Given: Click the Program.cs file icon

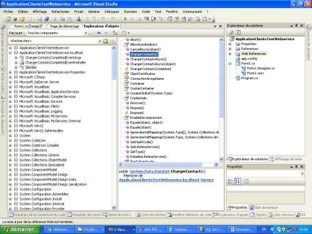Looking at the screenshot, I should tap(237, 78).
